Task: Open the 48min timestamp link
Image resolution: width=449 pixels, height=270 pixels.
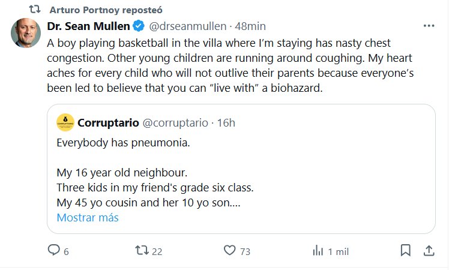Action: (x=251, y=26)
